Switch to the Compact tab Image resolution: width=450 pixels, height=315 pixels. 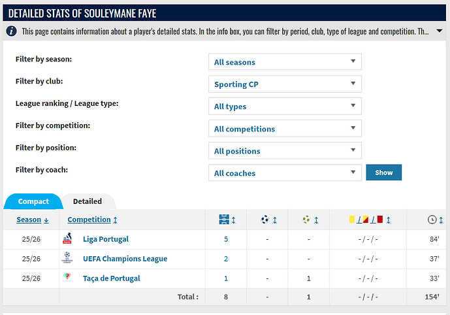coord(33,202)
